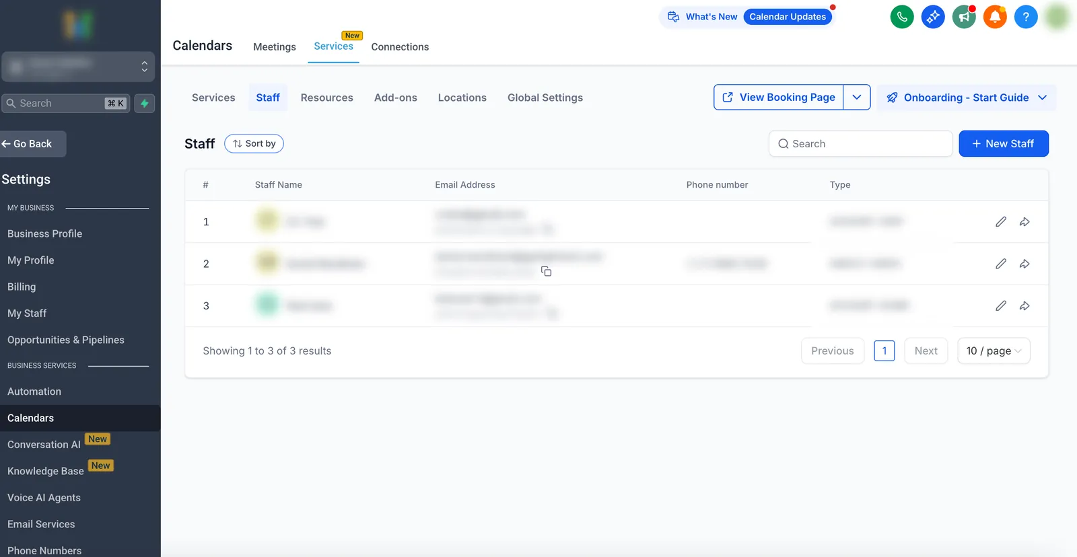Open the account switcher in sidebar
1077x557 pixels.
(x=78, y=67)
